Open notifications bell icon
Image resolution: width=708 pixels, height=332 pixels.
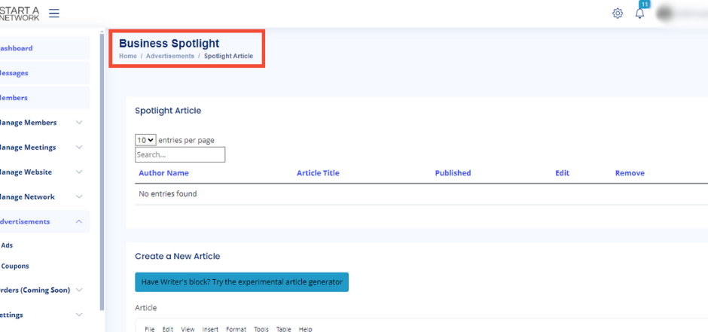click(640, 14)
